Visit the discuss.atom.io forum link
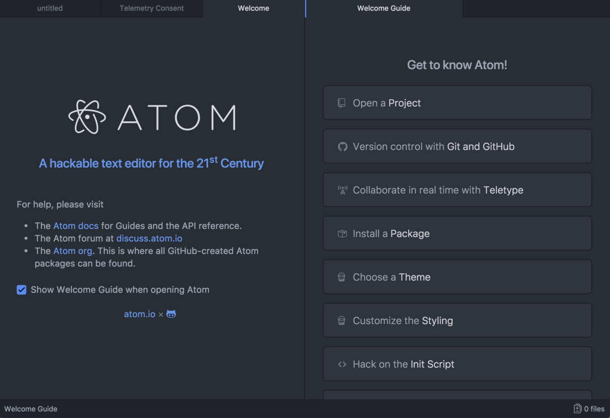 point(149,238)
